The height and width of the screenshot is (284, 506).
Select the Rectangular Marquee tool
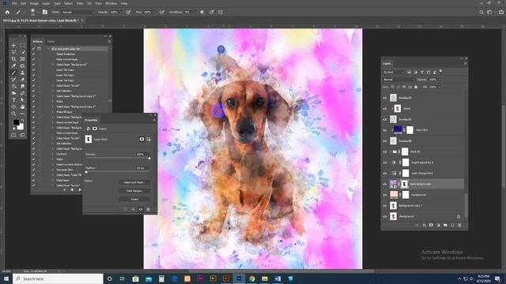tap(22, 46)
